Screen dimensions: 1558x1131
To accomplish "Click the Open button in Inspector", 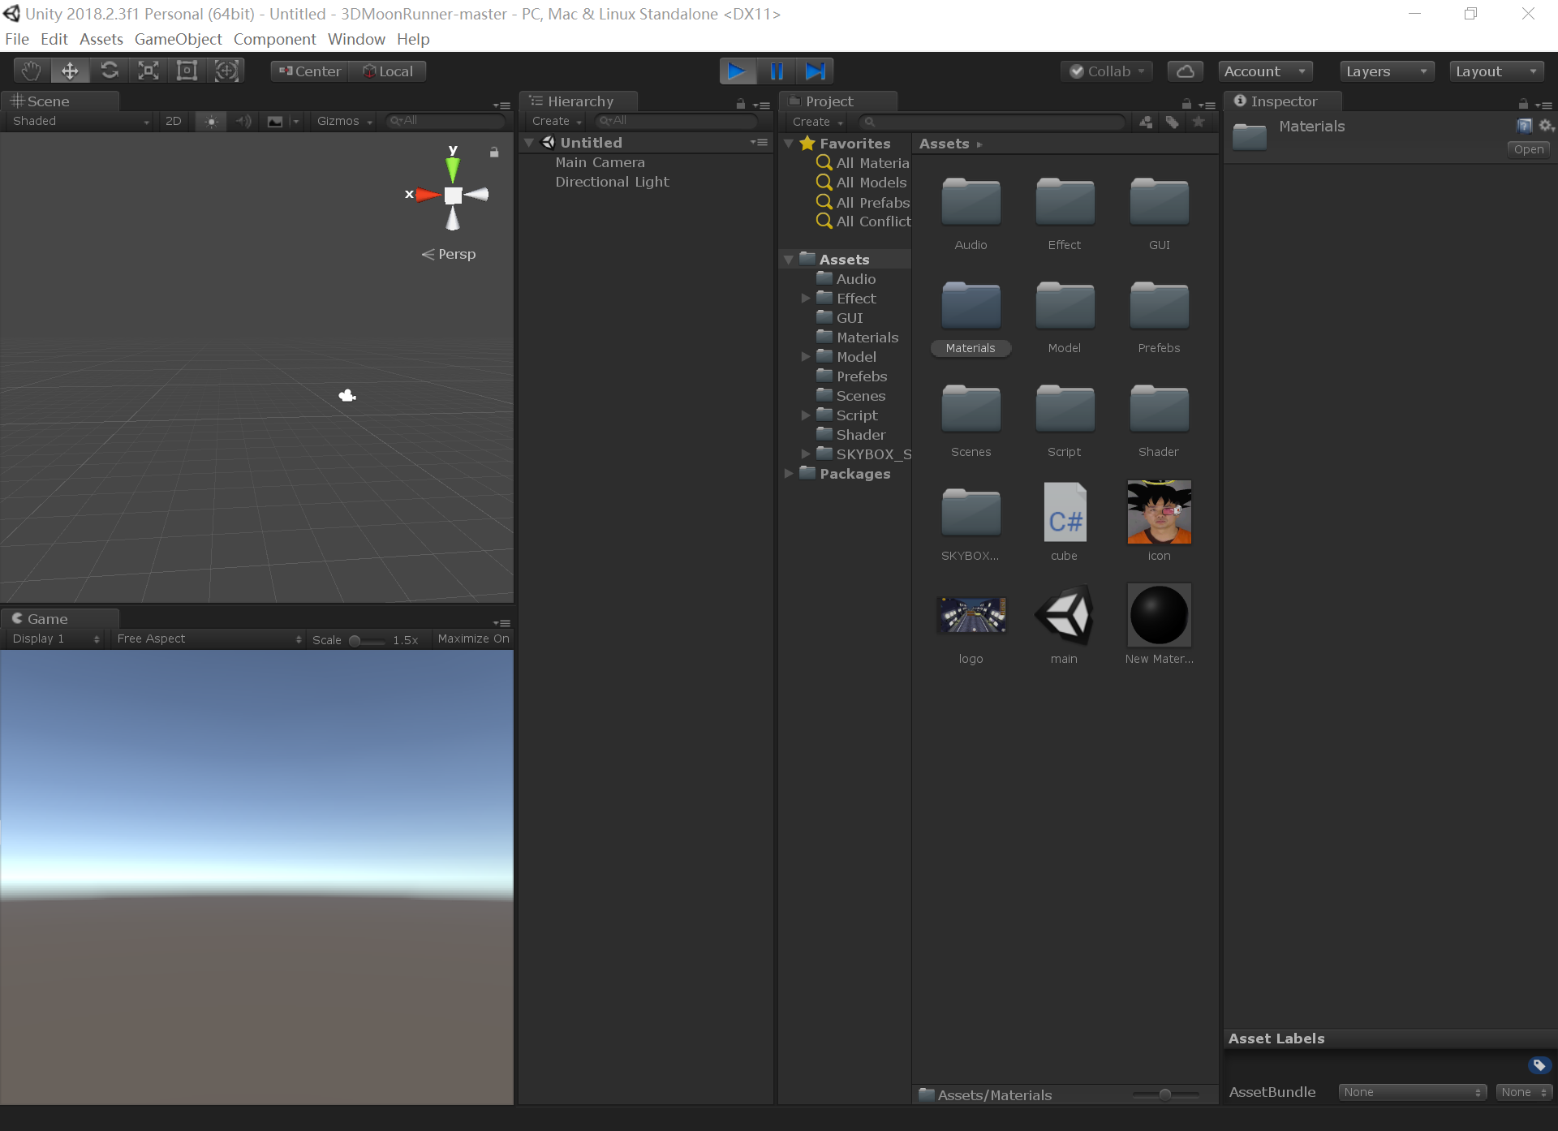I will tap(1528, 149).
